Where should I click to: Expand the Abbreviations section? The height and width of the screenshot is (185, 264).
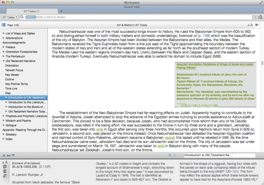click(x=4, y=38)
